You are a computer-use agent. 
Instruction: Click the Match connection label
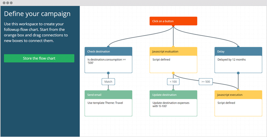click(108, 82)
